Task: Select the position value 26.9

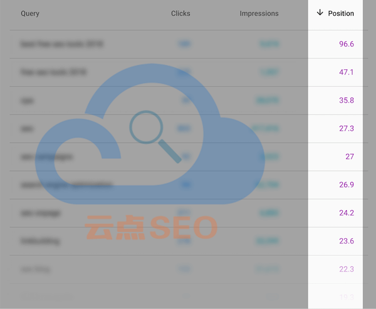Action: 347,185
